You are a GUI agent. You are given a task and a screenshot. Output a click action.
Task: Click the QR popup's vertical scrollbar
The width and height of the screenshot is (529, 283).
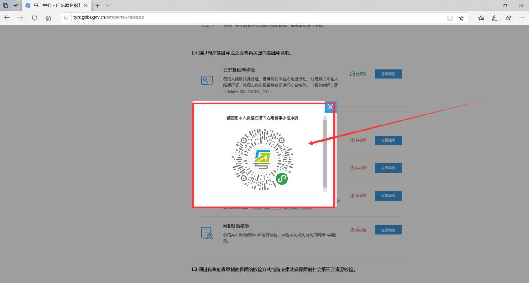click(x=325, y=154)
